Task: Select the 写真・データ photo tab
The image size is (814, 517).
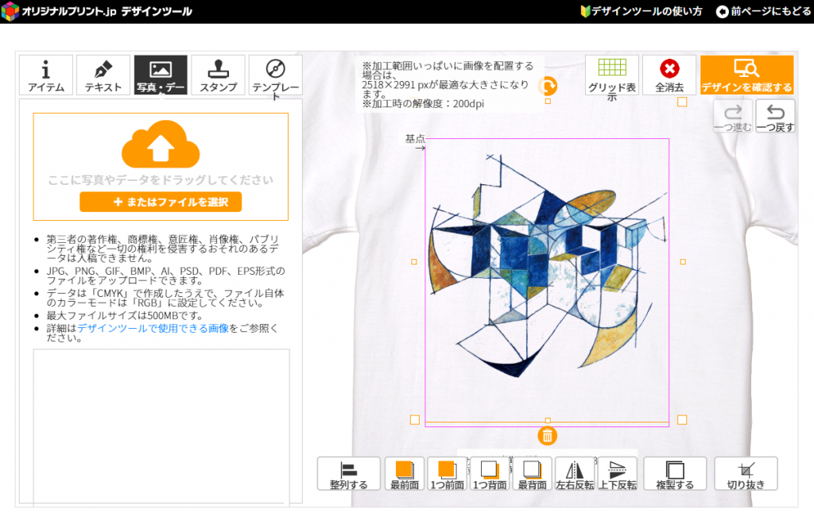Action: [x=161, y=75]
